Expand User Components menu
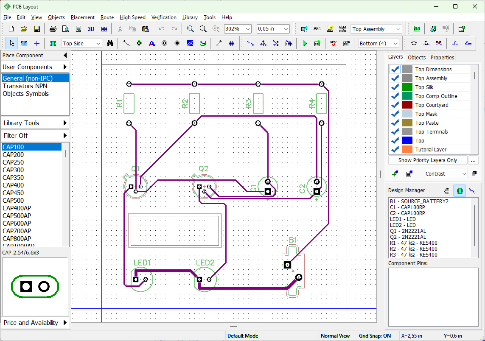 pos(35,67)
